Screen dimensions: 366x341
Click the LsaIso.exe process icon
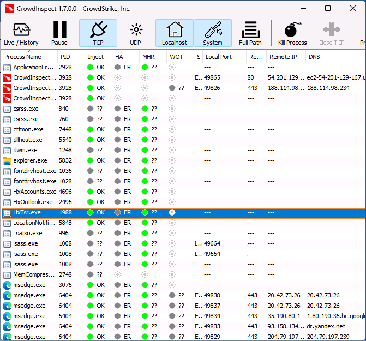(7, 234)
